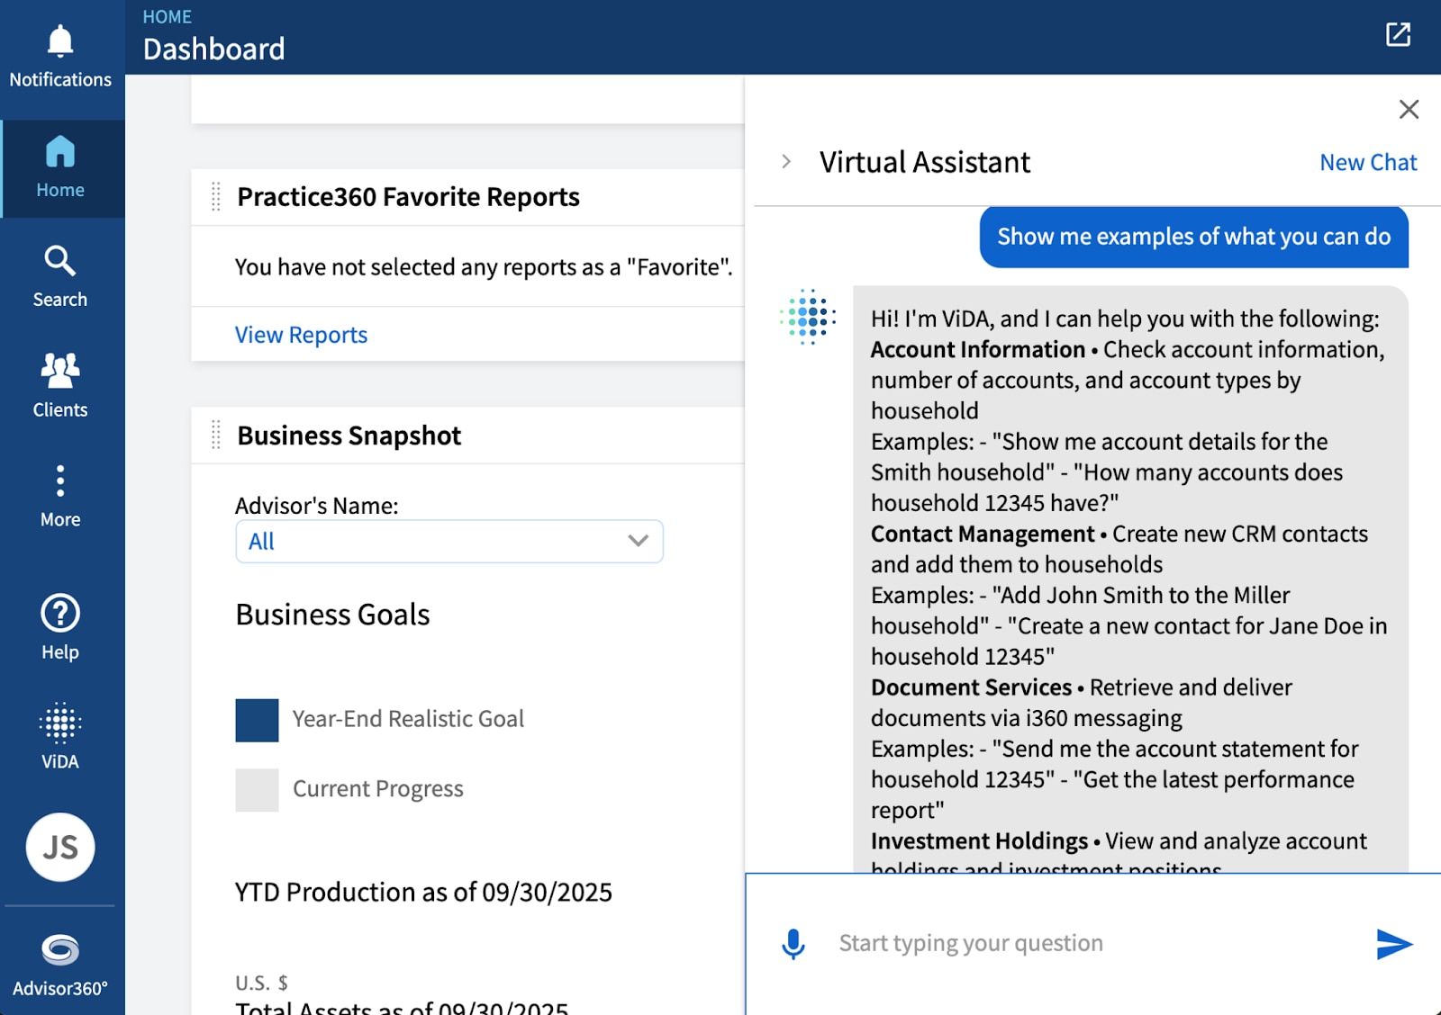Viewport: 1441px width, 1015px height.
Task: Click the Year-End Realistic Goal color swatch
Action: point(257,720)
